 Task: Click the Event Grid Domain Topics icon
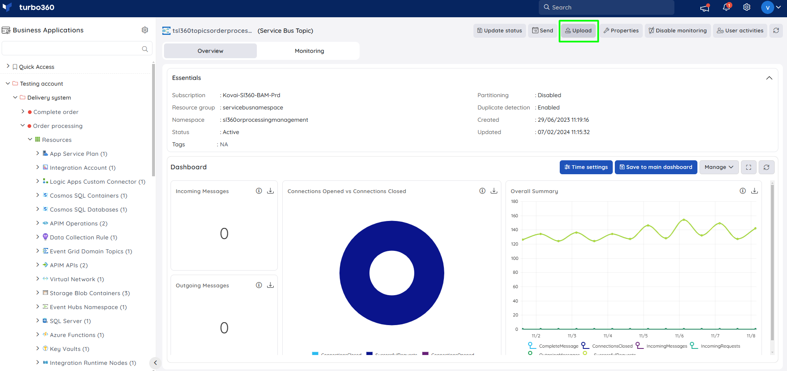[x=45, y=251]
